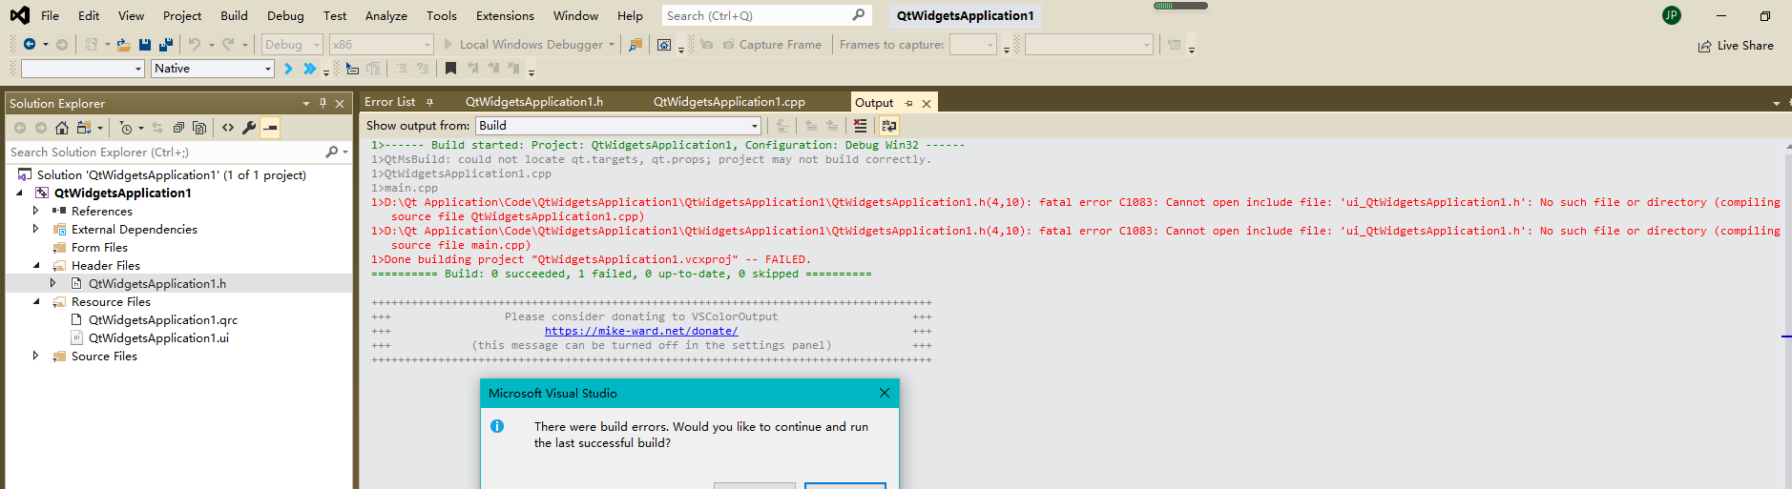The width and height of the screenshot is (1792, 489).
Task: Toggle a bookmark with the bookmark icon
Action: 450,68
